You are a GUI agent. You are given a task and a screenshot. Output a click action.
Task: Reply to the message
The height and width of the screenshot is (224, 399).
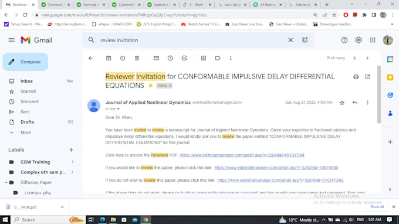pos(355,103)
